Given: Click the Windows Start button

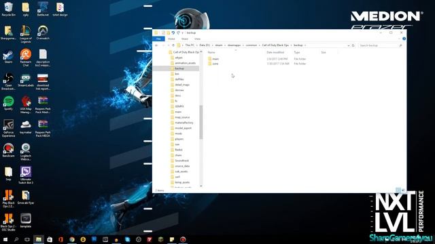Looking at the screenshot, I should point(5,239).
